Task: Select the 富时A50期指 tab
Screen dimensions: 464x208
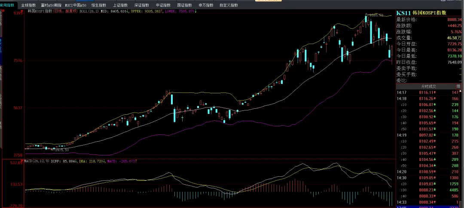Action: point(51,5)
